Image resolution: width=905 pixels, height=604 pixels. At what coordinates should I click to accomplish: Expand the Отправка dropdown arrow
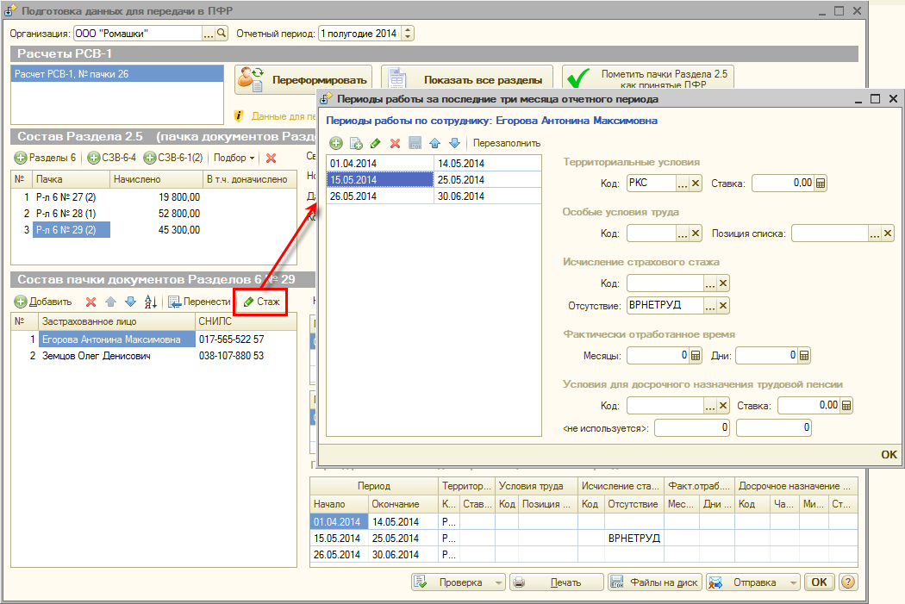click(792, 582)
